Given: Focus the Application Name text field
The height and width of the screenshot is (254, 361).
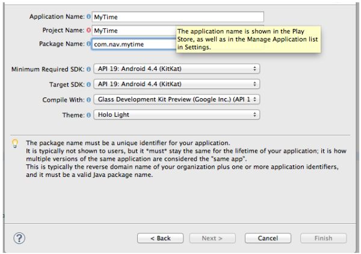Looking at the screenshot, I should coord(177,17).
